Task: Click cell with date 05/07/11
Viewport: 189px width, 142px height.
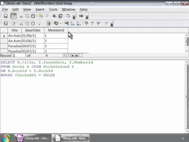Action: 33,51
